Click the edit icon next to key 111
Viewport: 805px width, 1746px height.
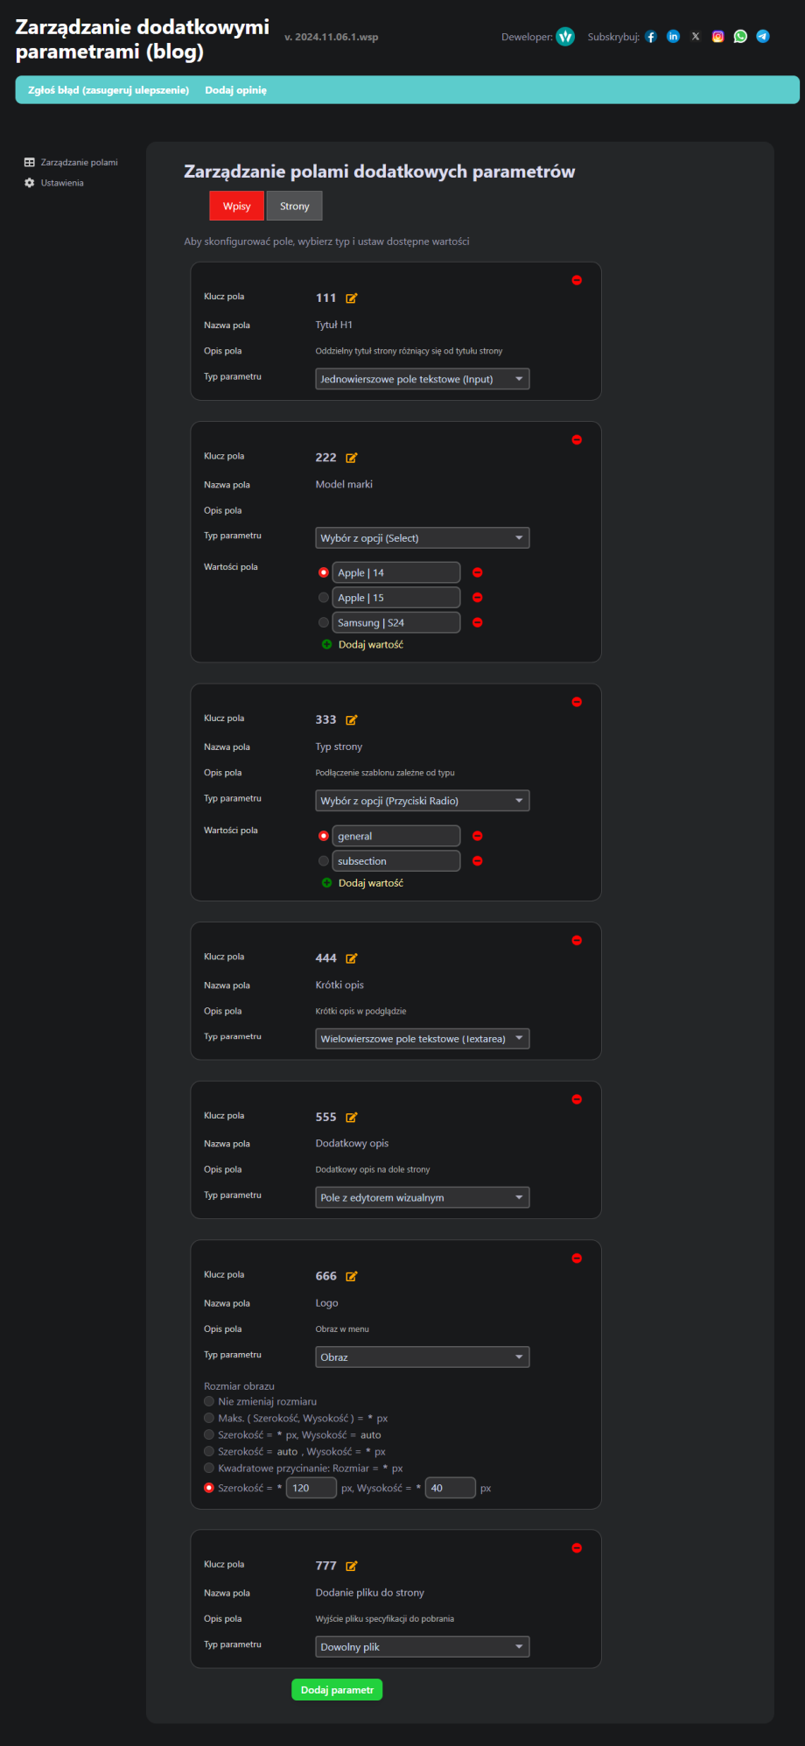point(351,298)
